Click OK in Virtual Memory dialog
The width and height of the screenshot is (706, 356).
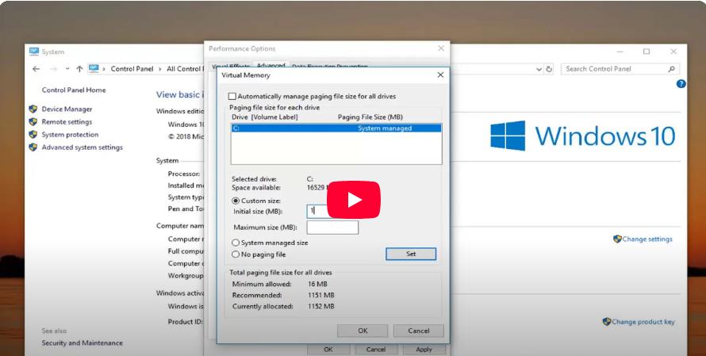coord(363,331)
